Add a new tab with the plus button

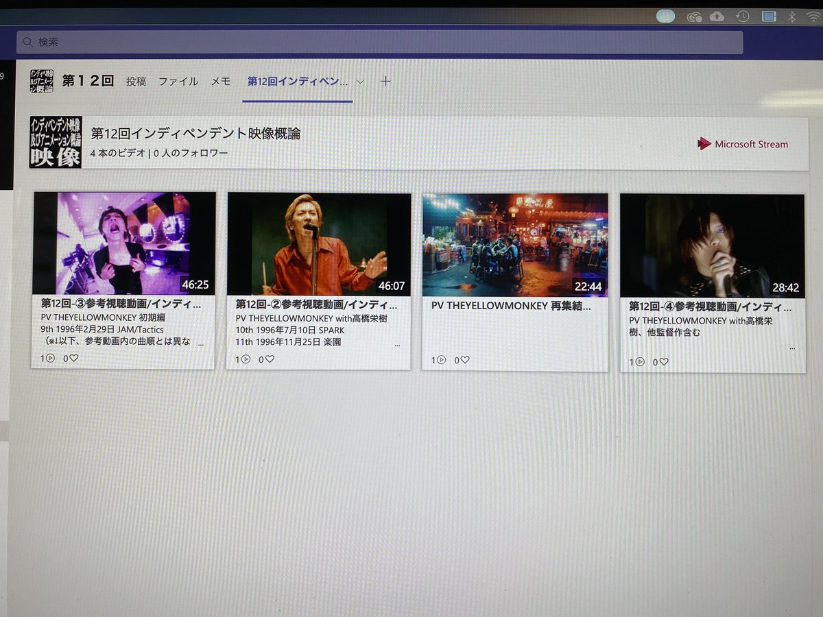[x=385, y=81]
